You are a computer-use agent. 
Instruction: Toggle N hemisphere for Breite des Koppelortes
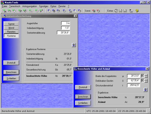click(142, 76)
